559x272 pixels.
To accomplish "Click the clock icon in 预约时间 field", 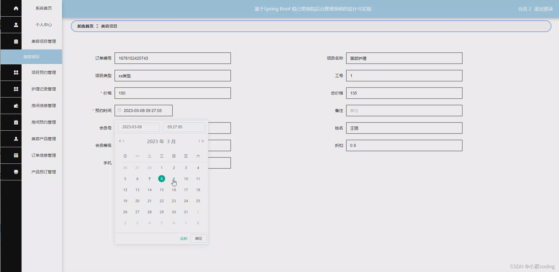I will click(x=119, y=110).
